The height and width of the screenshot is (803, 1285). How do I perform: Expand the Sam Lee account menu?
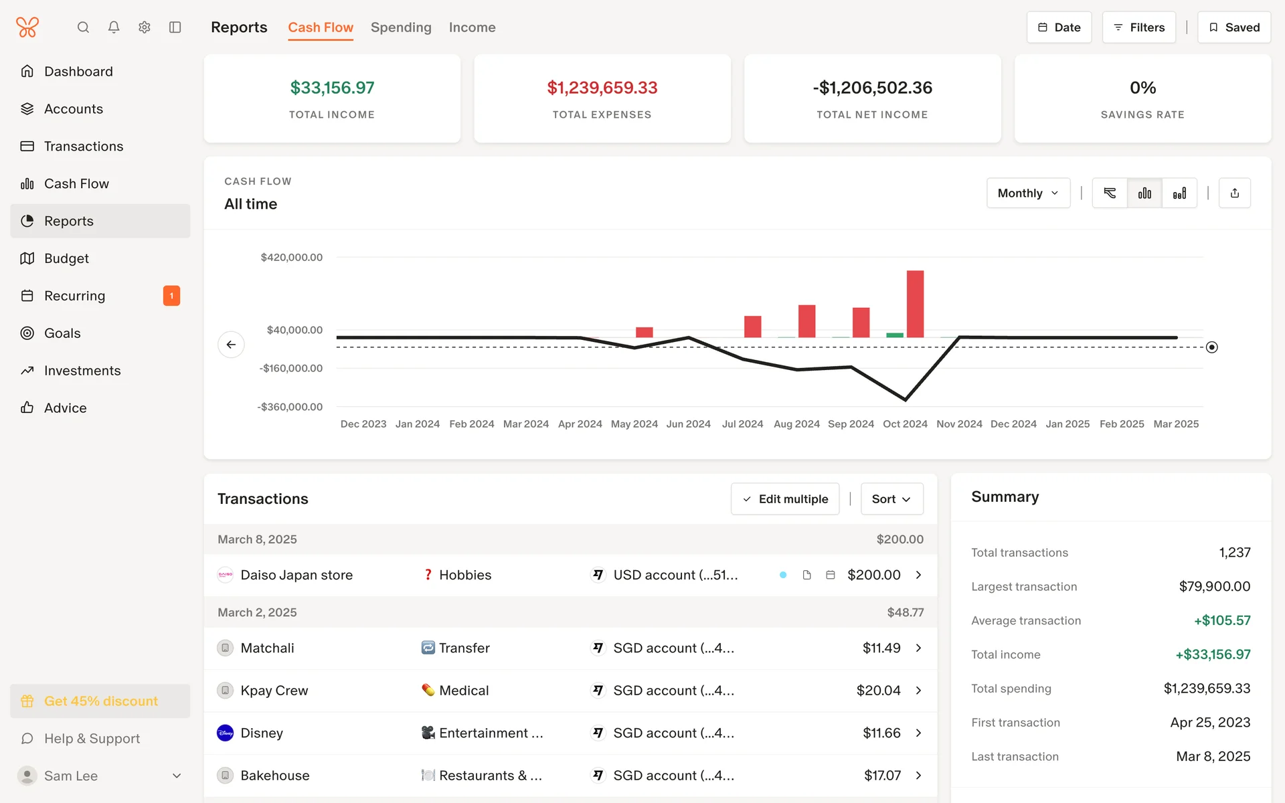(177, 776)
